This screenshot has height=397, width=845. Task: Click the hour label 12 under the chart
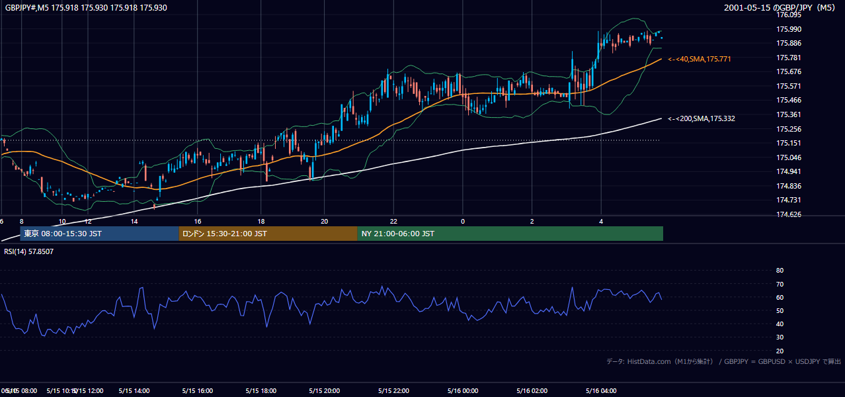(x=88, y=222)
